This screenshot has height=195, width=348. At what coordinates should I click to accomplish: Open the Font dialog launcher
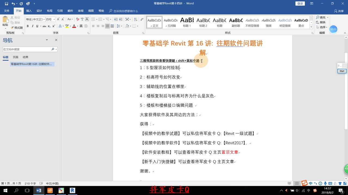pyautogui.click(x=88, y=33)
